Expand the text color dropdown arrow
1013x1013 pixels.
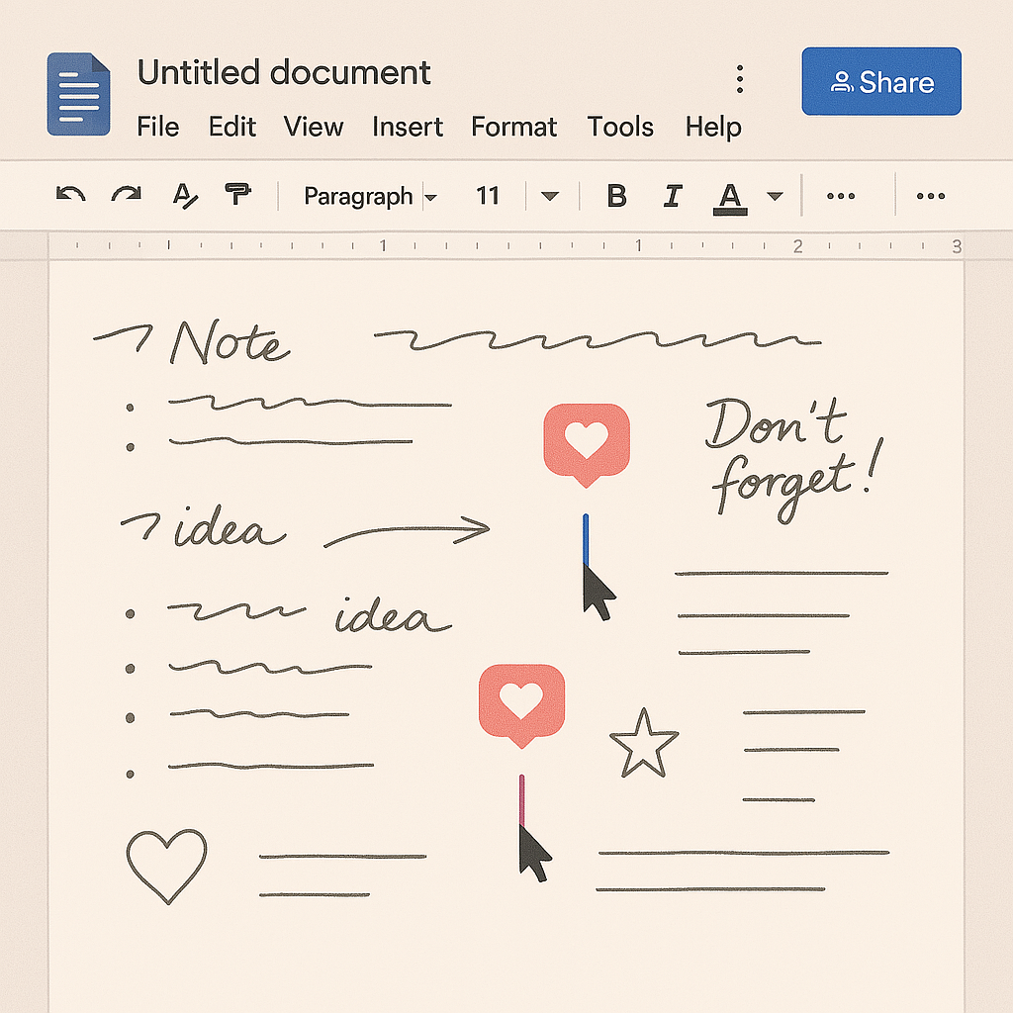tap(776, 197)
